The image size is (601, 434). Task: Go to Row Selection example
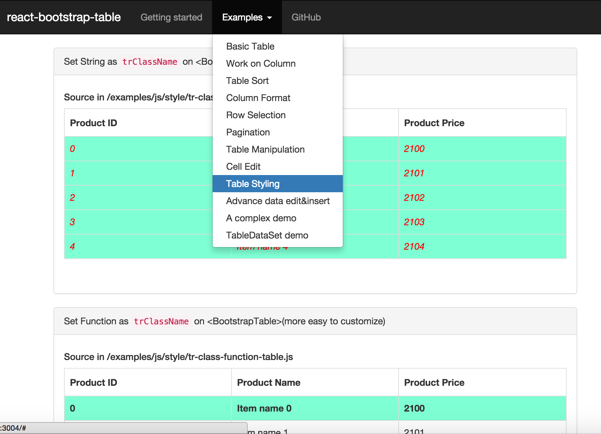pos(256,115)
